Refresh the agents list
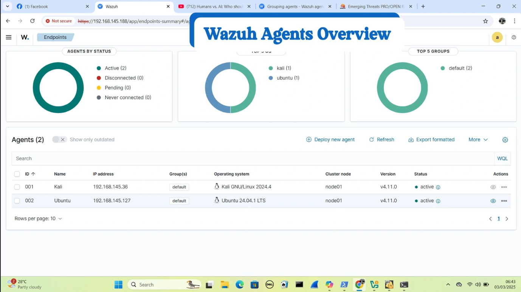The image size is (521, 292). (381, 140)
